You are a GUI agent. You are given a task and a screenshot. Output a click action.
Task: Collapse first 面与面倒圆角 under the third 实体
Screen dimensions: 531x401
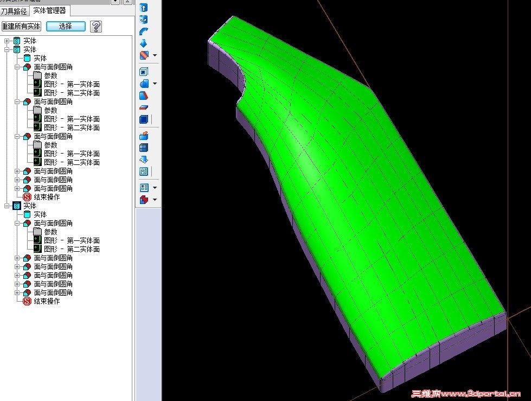[x=17, y=223]
